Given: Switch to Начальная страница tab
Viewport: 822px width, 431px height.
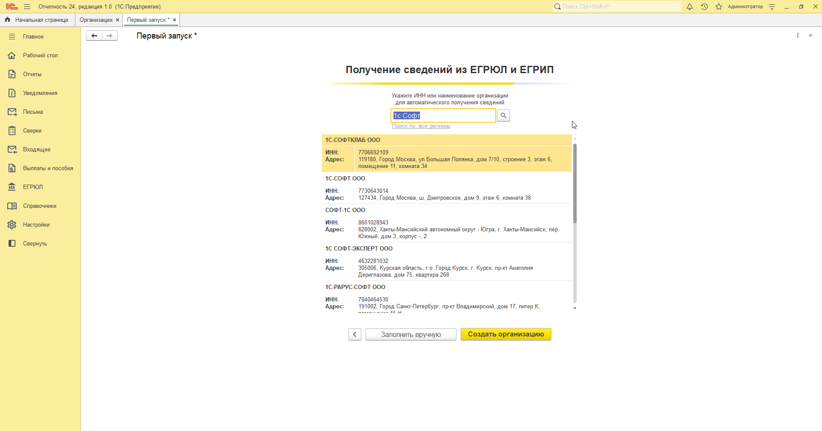Looking at the screenshot, I should click(38, 20).
